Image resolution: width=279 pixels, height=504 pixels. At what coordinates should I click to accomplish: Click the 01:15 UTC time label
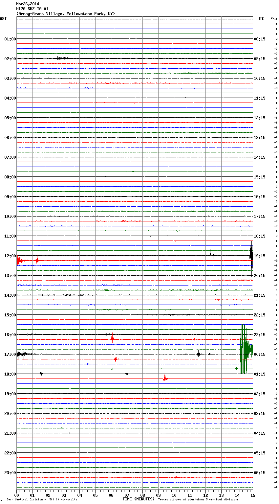pos(260,374)
